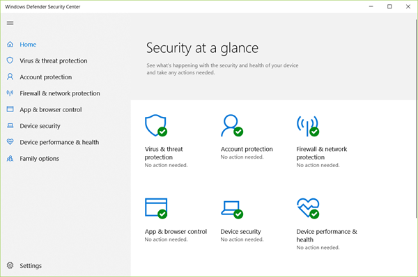Click the Settings gear icon
This screenshot has width=418, height=277.
pyautogui.click(x=10, y=265)
